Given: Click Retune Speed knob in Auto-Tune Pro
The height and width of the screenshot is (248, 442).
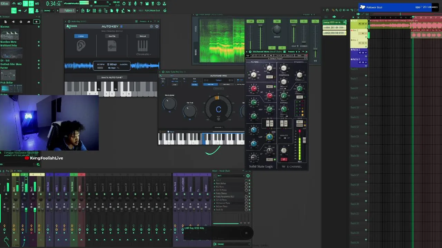Looking at the screenshot, I should pyautogui.click(x=169, y=103).
